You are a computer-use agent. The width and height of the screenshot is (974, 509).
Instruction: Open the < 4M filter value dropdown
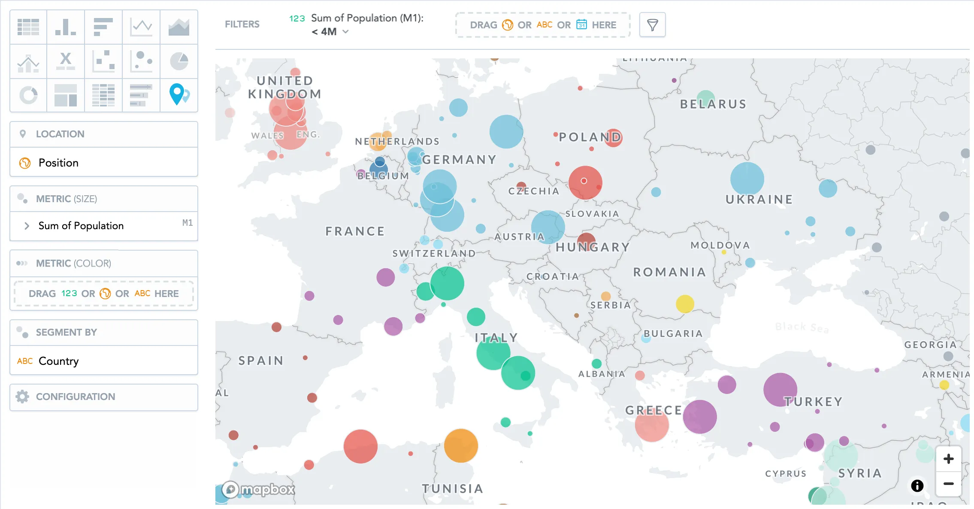(330, 31)
